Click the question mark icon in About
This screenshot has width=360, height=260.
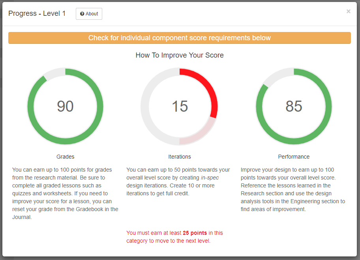pyautogui.click(x=82, y=14)
